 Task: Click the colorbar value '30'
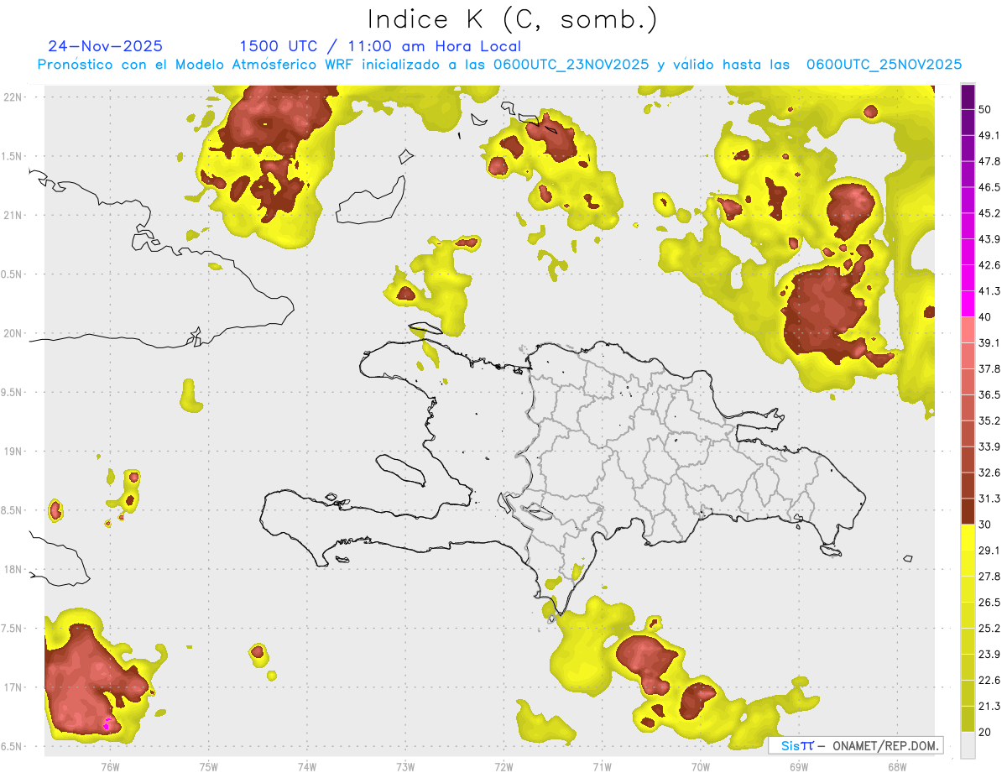985,525
